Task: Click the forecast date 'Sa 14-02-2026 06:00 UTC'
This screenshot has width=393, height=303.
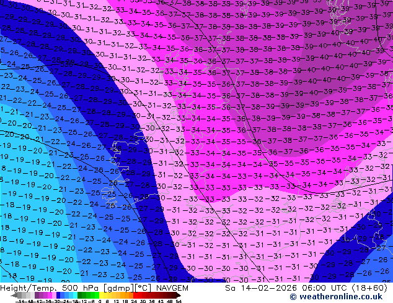Action: (286, 288)
